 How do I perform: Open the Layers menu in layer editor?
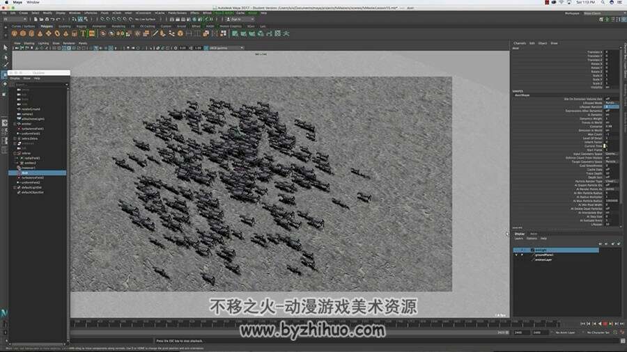click(x=518, y=238)
